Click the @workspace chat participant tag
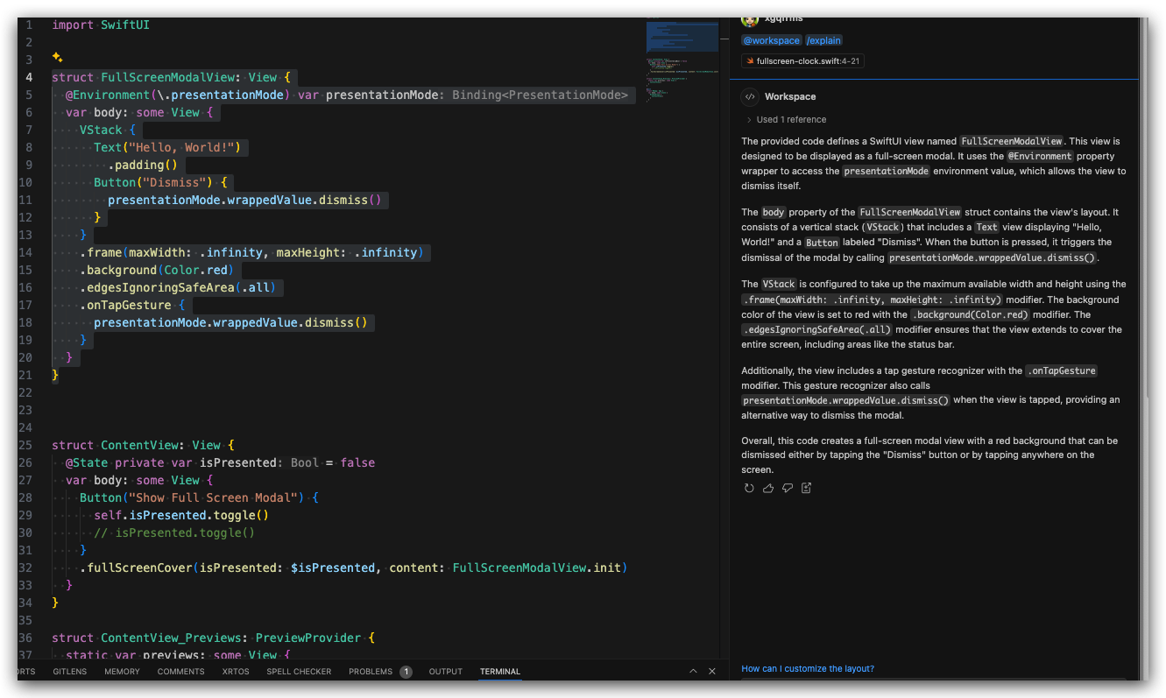 click(772, 40)
